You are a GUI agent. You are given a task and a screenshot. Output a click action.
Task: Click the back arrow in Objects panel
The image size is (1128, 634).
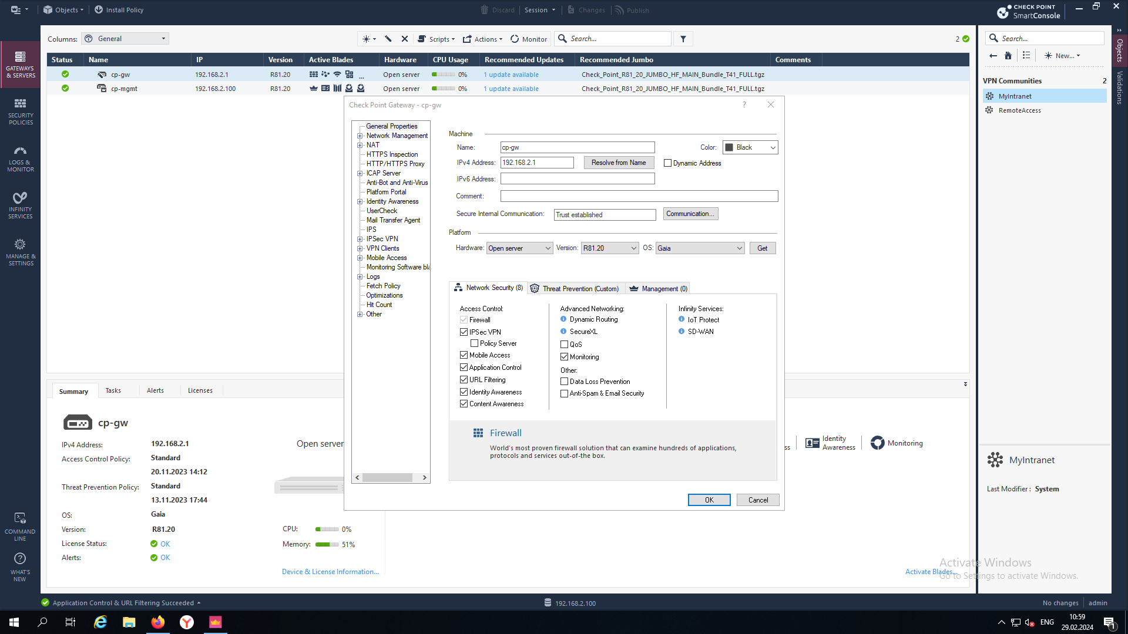pyautogui.click(x=993, y=56)
